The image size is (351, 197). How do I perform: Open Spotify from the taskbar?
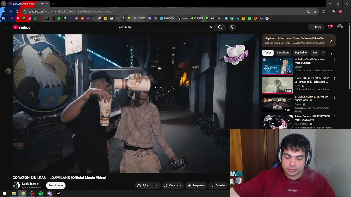[x=41, y=193]
